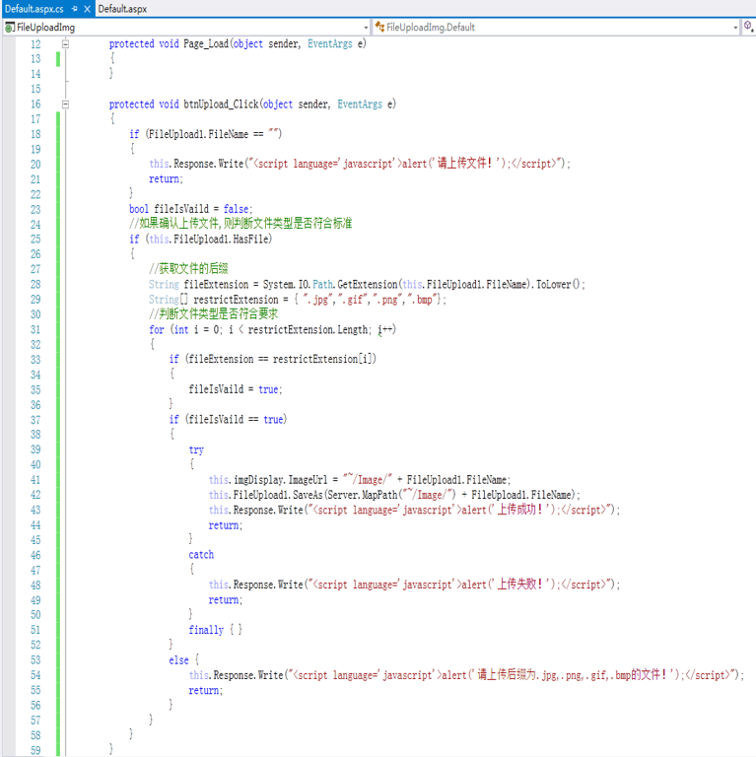The image size is (756, 757).
Task: Click the FileUploadImg project icon in navigation bar
Action: pos(10,27)
